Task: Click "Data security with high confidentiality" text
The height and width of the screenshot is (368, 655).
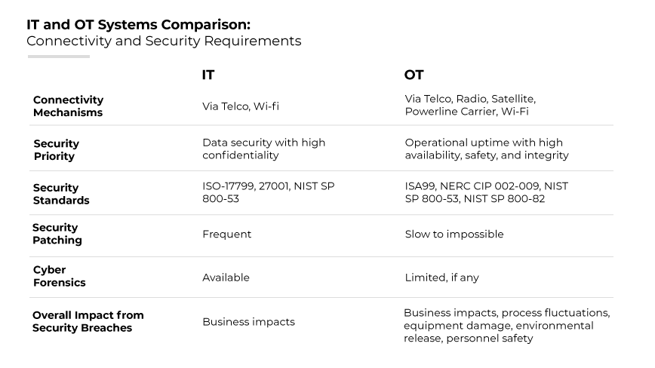Action: tap(263, 149)
